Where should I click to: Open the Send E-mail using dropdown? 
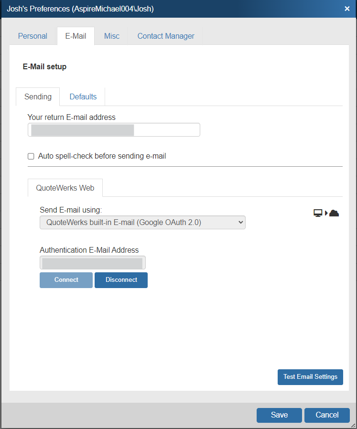tap(142, 222)
